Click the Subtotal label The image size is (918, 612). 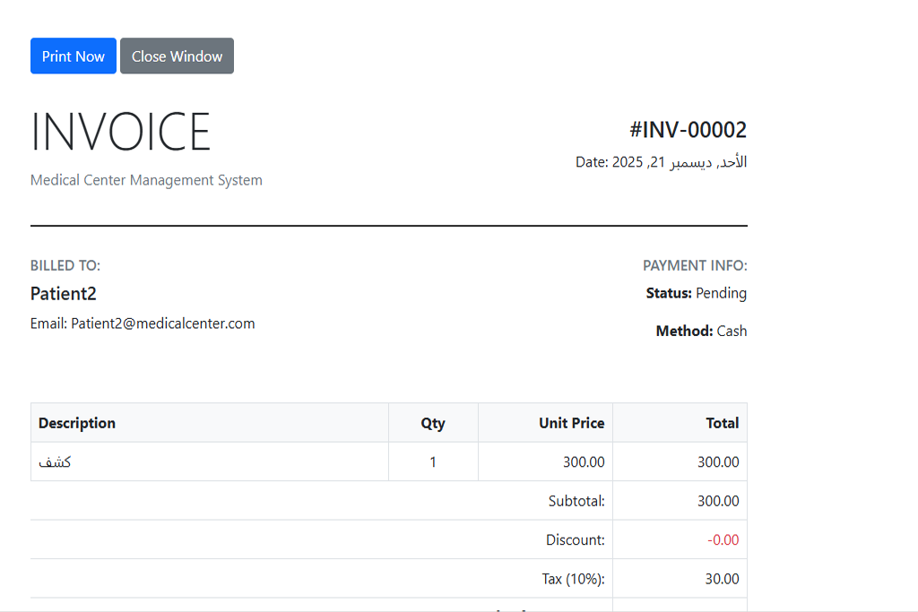coord(576,501)
